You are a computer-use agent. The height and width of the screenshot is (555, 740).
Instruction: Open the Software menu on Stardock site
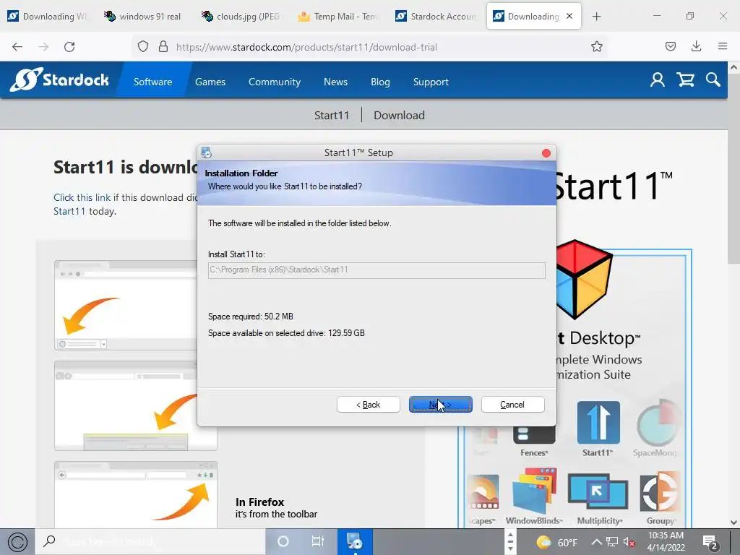[x=152, y=82]
